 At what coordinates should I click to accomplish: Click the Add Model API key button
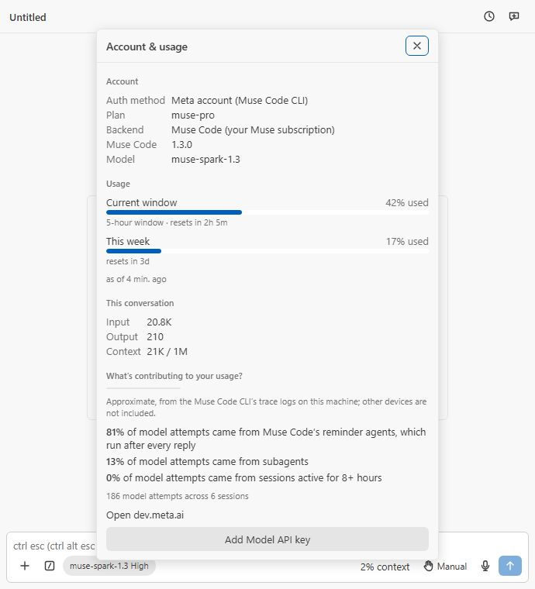pos(267,539)
